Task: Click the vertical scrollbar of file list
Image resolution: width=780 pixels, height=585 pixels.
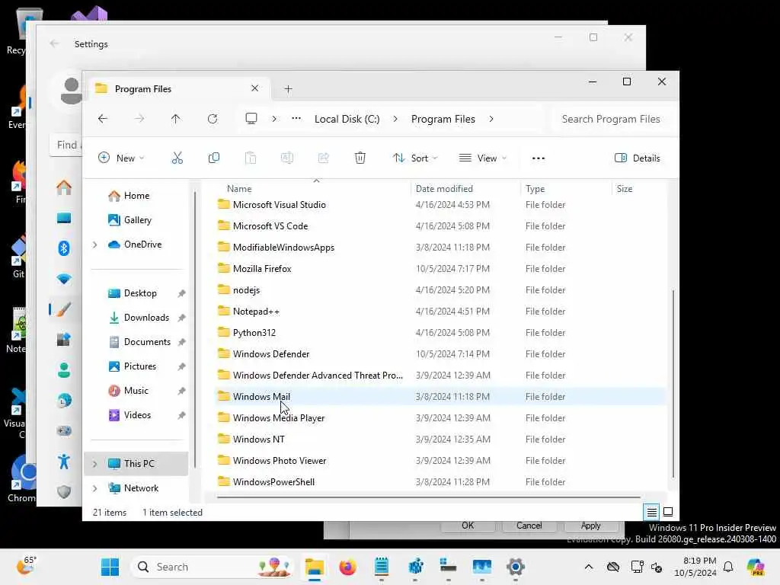Action: [673, 383]
